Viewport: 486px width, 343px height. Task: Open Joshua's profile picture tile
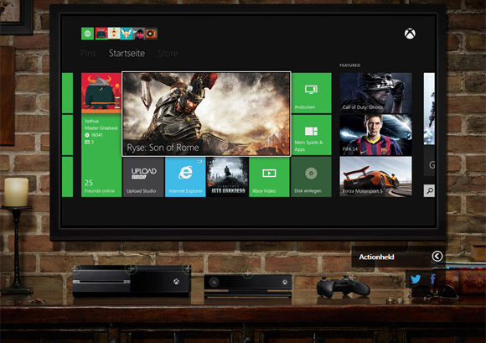[101, 93]
